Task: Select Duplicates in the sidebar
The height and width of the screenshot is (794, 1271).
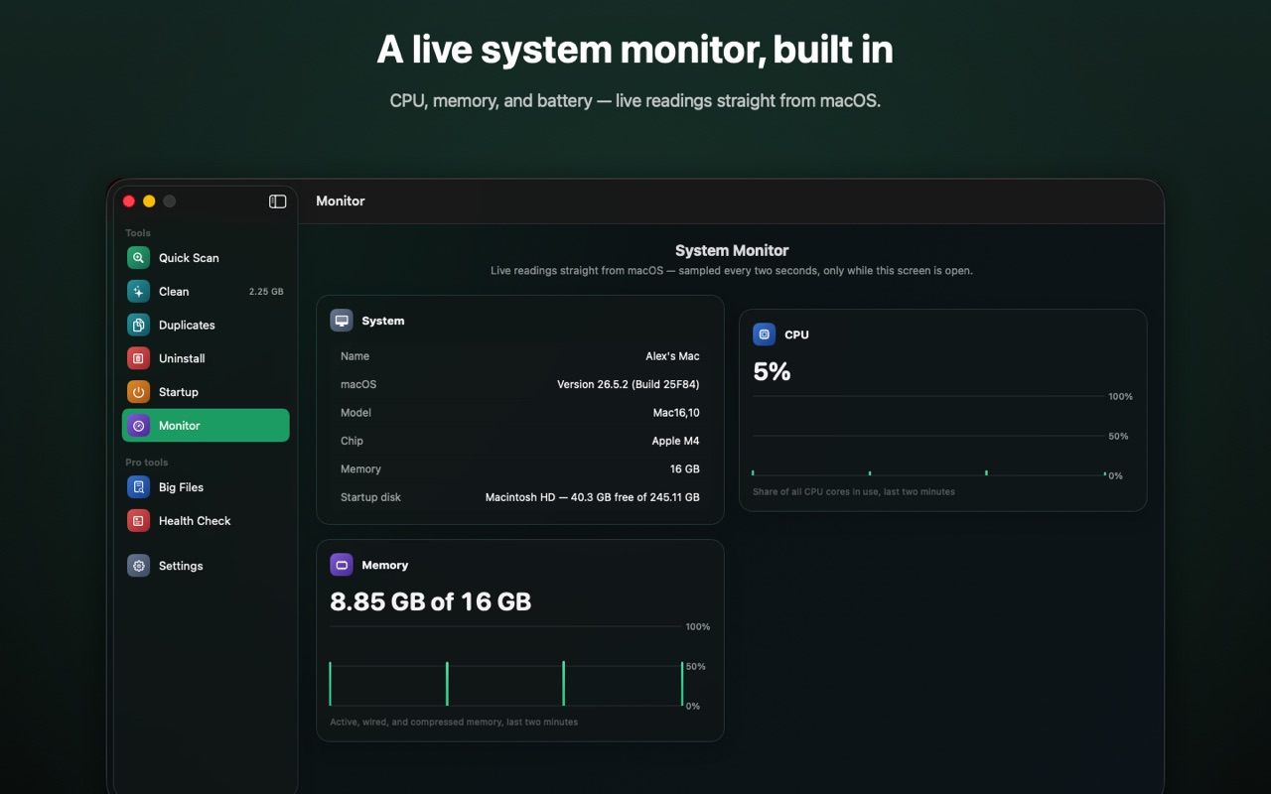Action: tap(206, 326)
